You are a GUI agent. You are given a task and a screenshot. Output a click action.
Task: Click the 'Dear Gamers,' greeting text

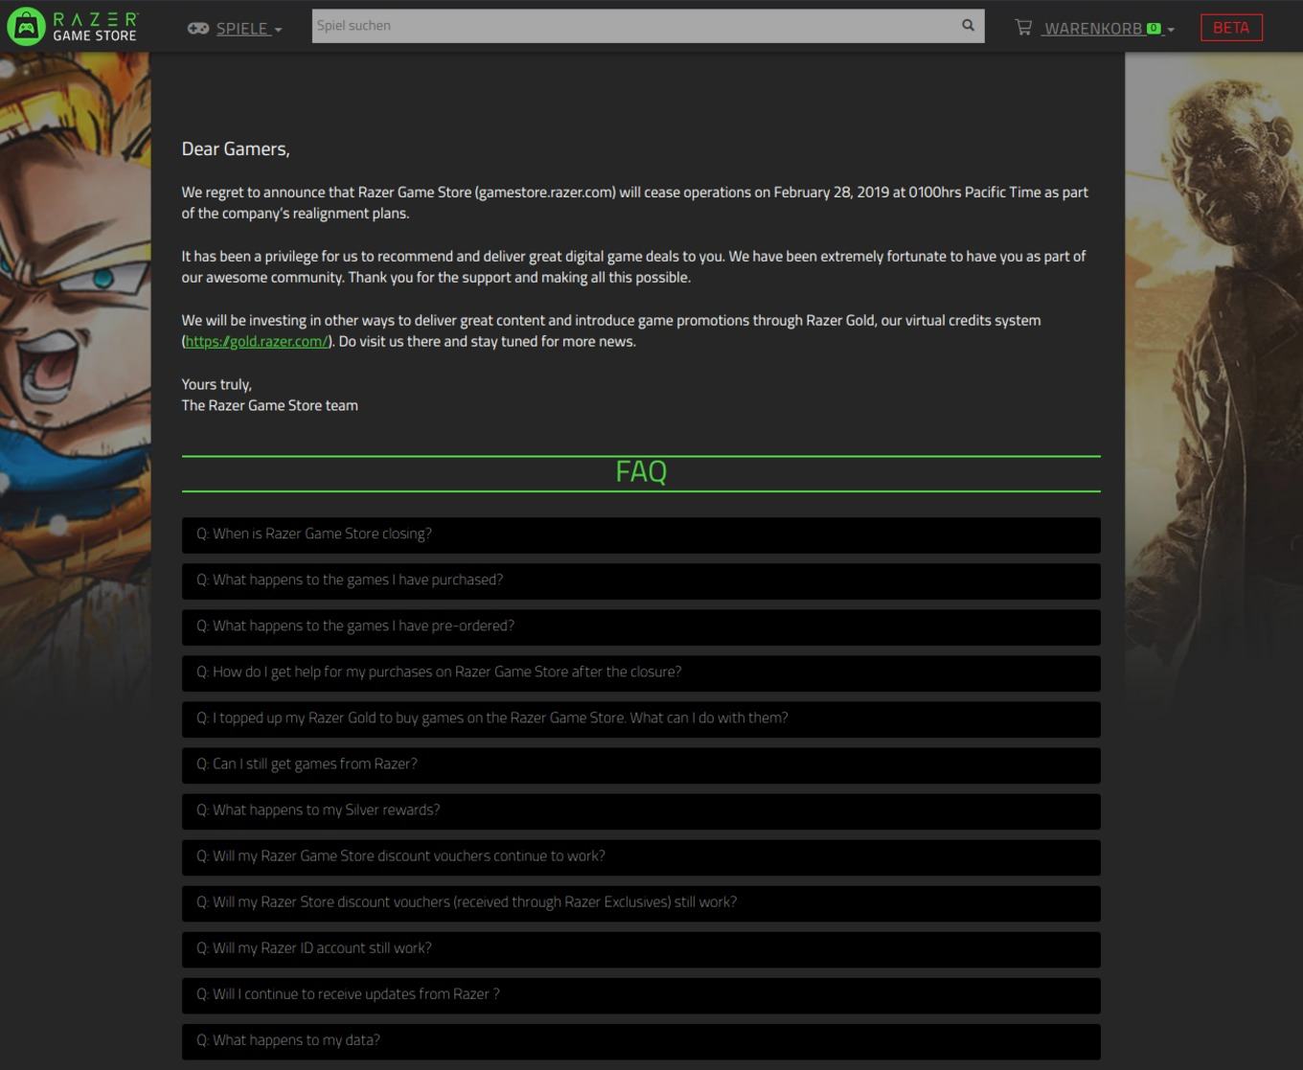tap(236, 148)
